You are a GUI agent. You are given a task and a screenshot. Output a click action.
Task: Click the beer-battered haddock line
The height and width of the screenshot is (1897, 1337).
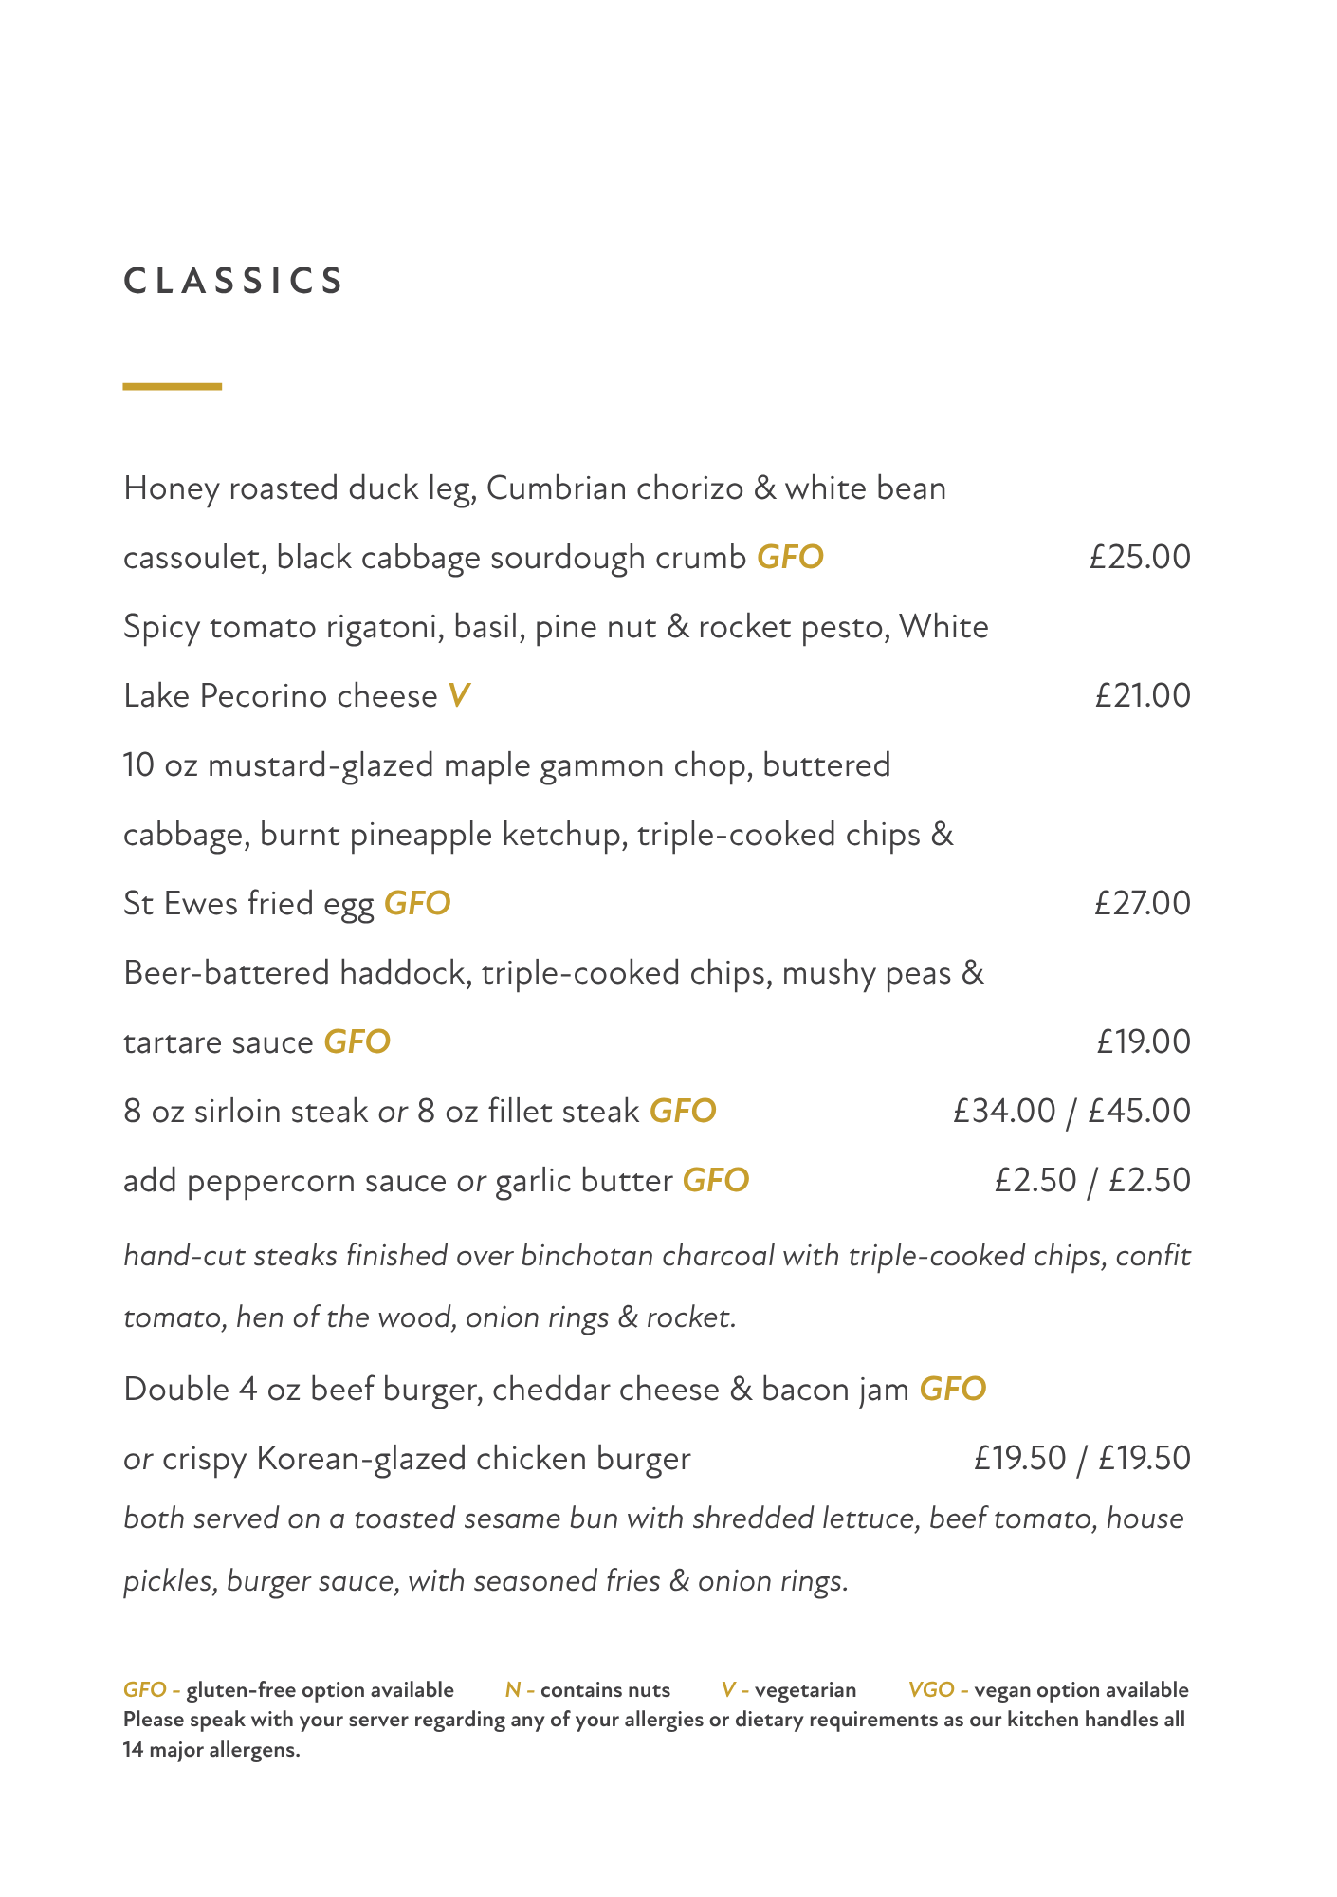click(x=554, y=973)
